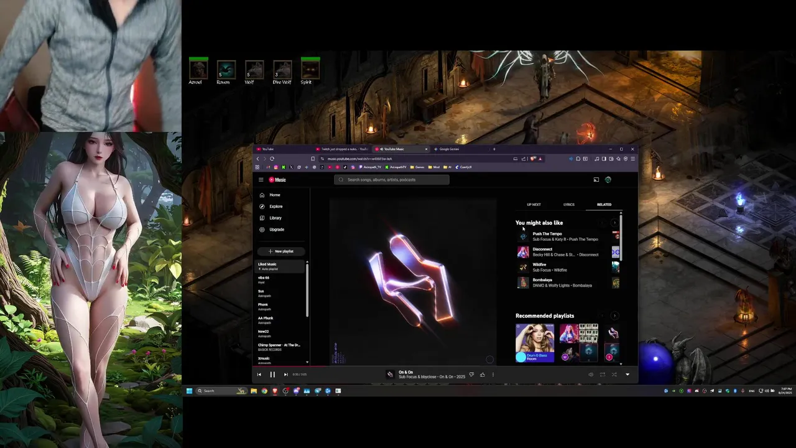Open Library in the sidebar

275,218
